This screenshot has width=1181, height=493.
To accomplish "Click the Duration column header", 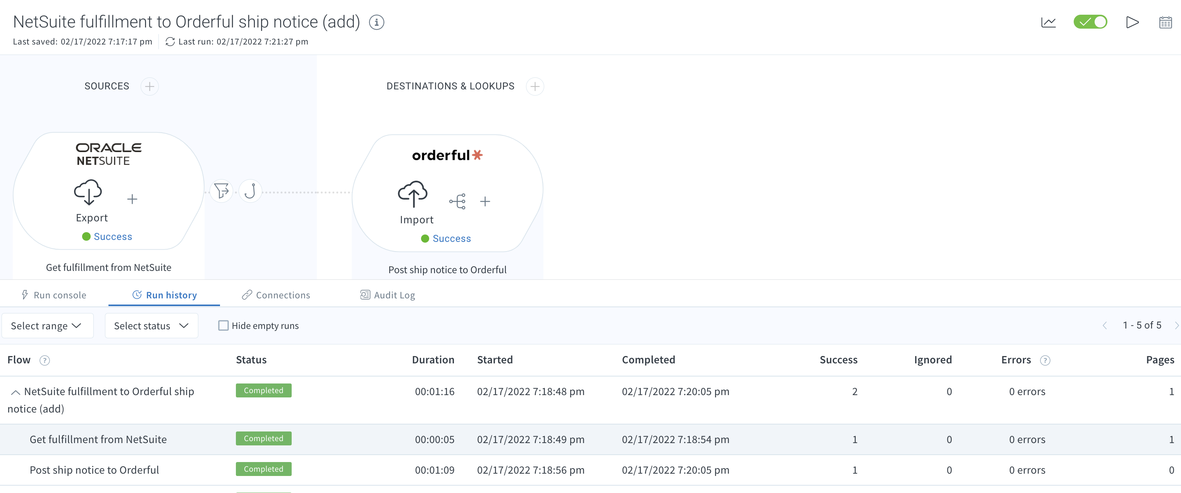I will click(x=433, y=360).
